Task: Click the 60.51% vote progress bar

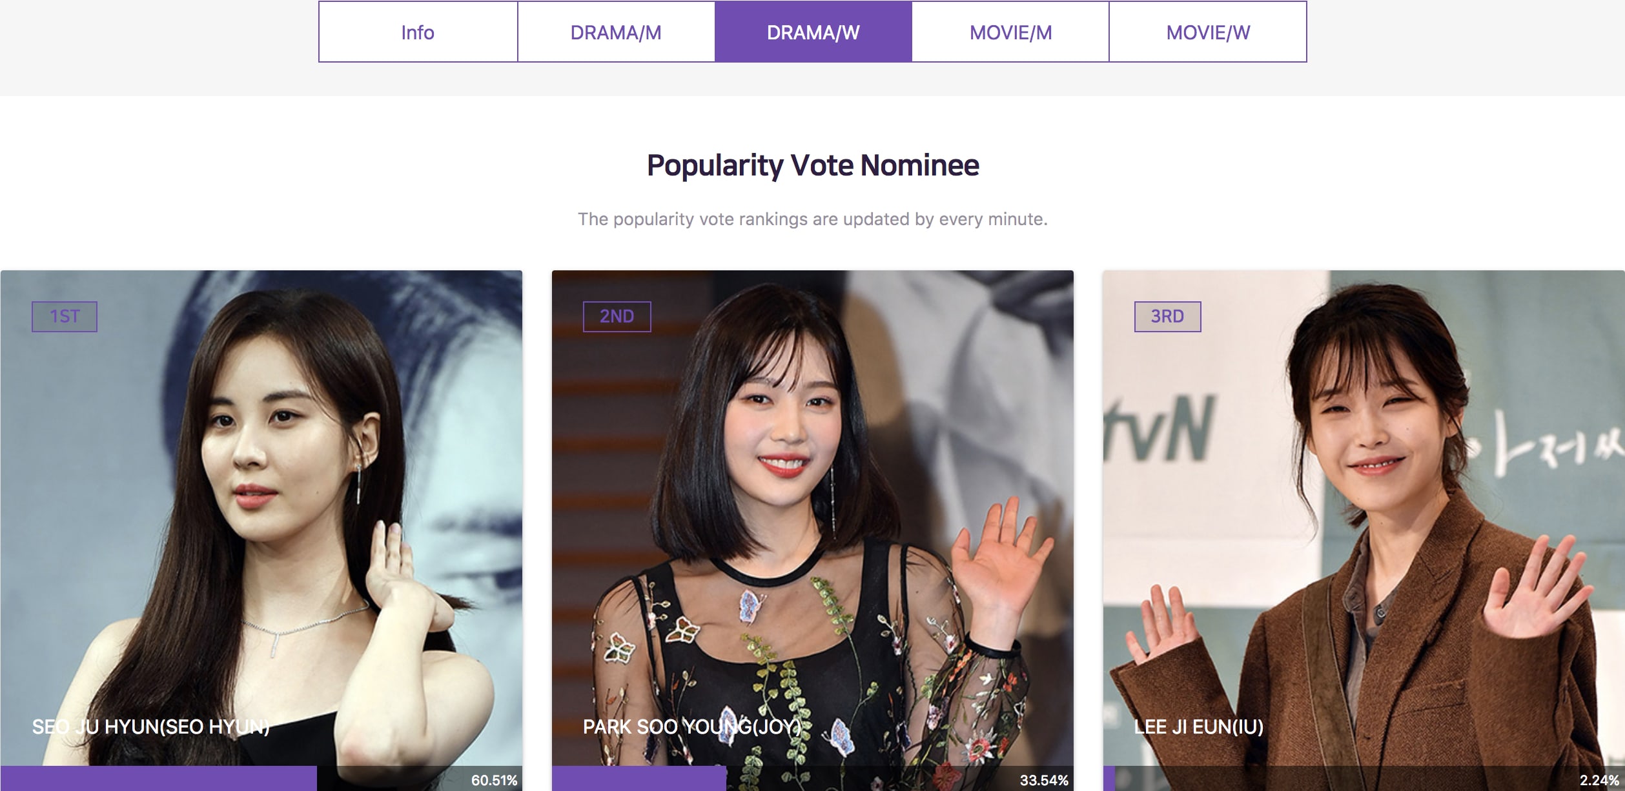Action: pos(261,779)
